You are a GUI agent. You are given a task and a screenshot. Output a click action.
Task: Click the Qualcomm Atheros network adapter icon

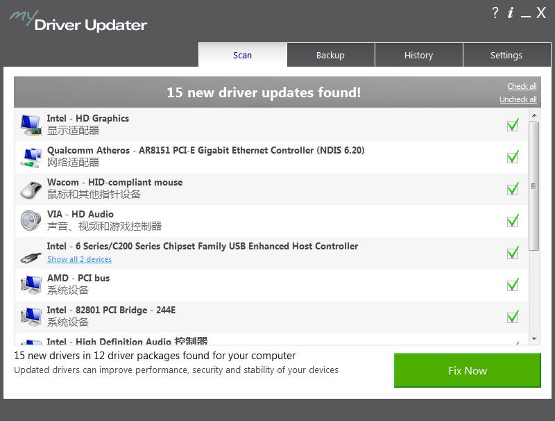pyautogui.click(x=31, y=157)
